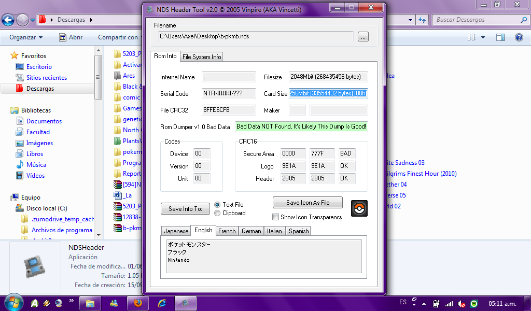Select the Japanese language tab
This screenshot has height=311, width=531.
pyautogui.click(x=176, y=231)
